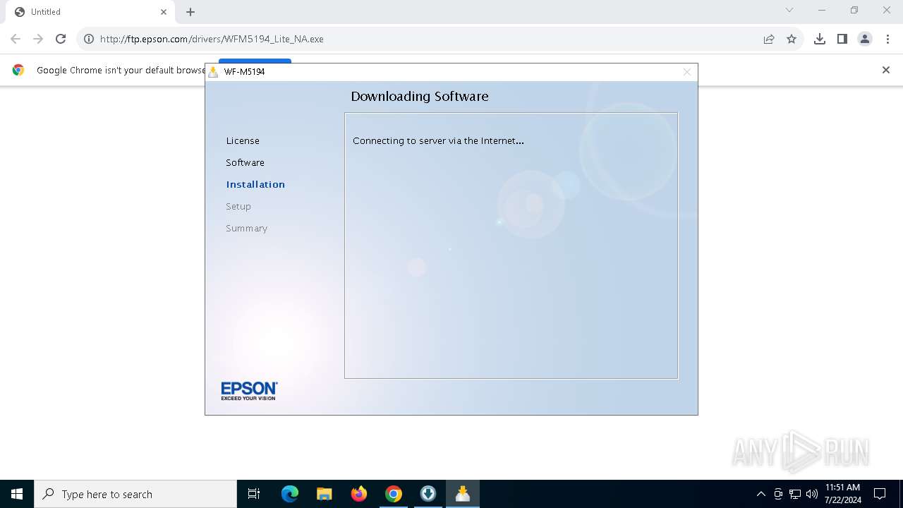The image size is (903, 508).
Task: Click the Summary step label
Action: [x=246, y=229]
